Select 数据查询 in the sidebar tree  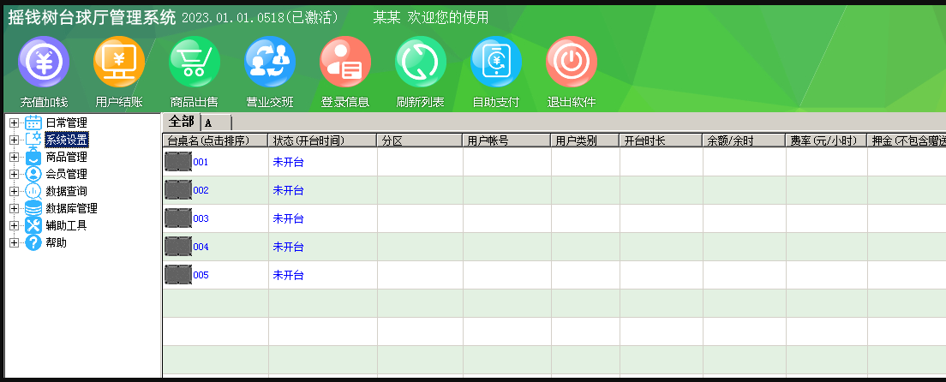pos(66,191)
